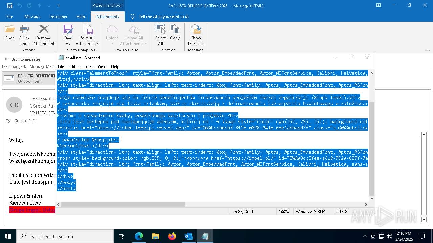Open Windows Start menu
Viewport: 433px width, 243px height.
click(x=8, y=236)
